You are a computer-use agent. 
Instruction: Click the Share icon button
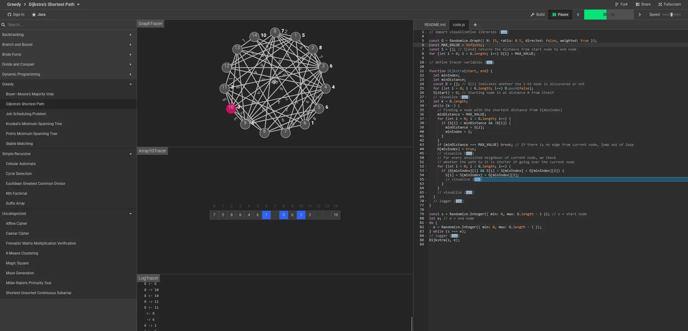coord(637,4)
